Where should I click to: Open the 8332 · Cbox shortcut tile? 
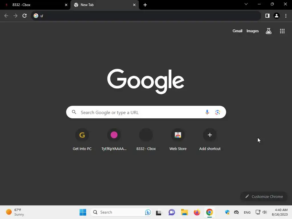pos(146,139)
